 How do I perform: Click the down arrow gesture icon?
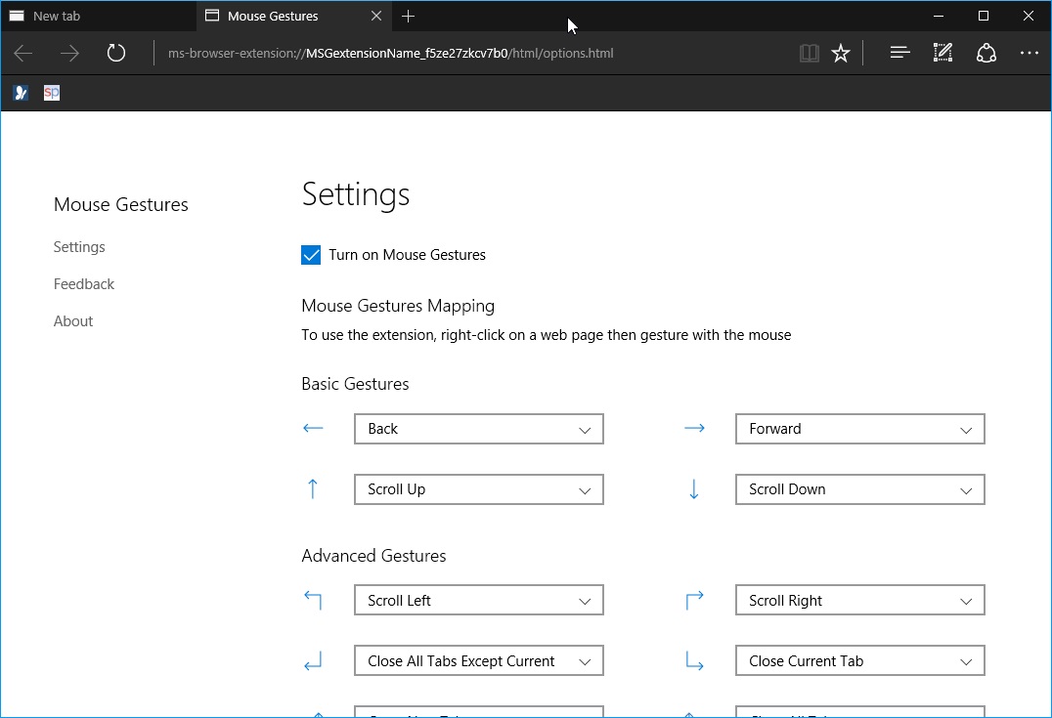pos(694,489)
